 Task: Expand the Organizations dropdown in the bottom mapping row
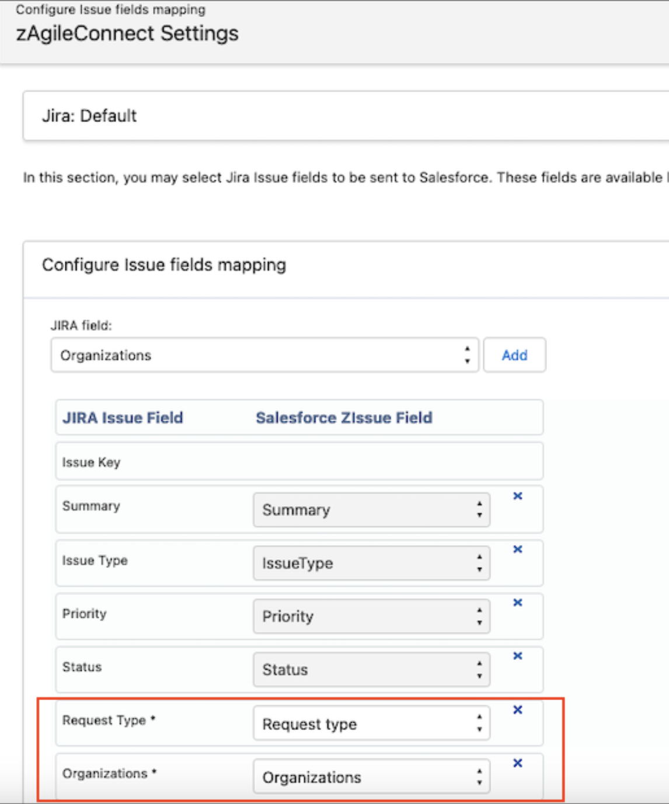click(371, 777)
